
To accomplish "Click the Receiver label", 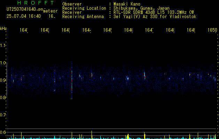I will click(x=72, y=13).
